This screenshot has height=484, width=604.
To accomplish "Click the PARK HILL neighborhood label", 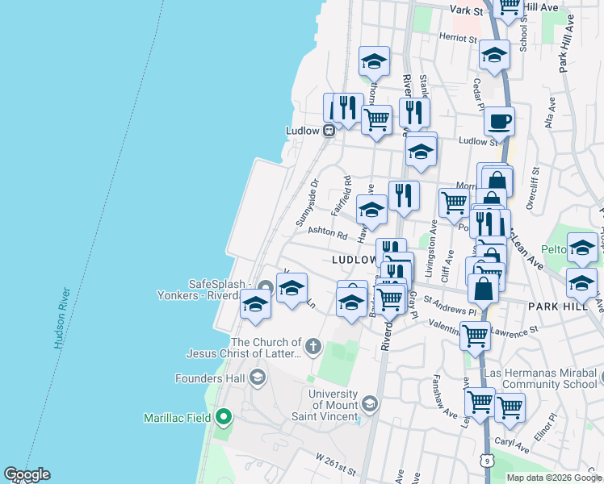I will [558, 307].
